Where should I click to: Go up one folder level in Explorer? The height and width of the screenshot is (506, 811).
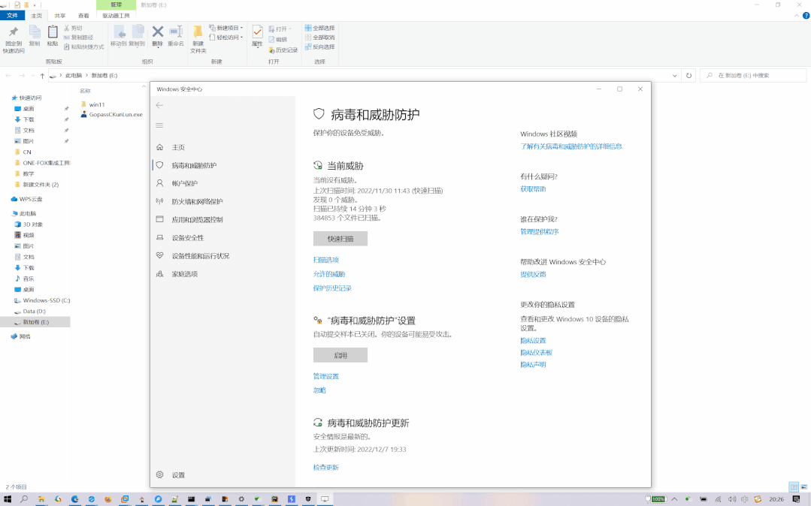click(x=42, y=76)
